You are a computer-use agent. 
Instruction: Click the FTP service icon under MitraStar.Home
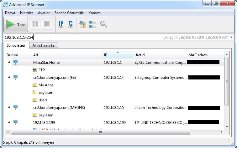click(x=35, y=70)
